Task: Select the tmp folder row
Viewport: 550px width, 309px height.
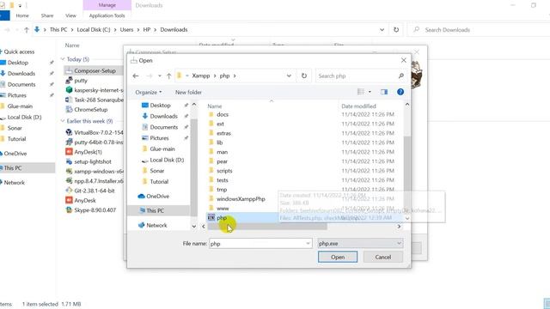Action: (222, 189)
